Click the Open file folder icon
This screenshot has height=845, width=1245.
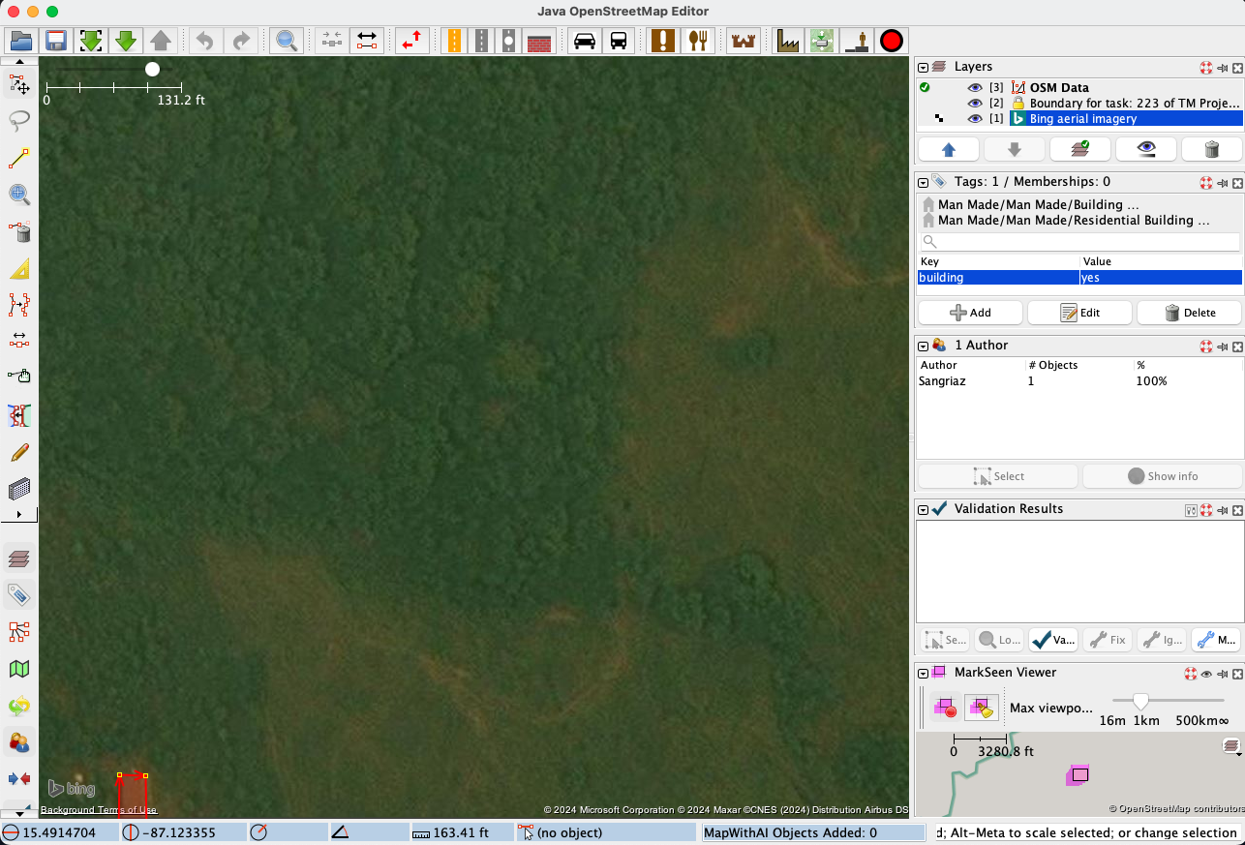point(20,41)
